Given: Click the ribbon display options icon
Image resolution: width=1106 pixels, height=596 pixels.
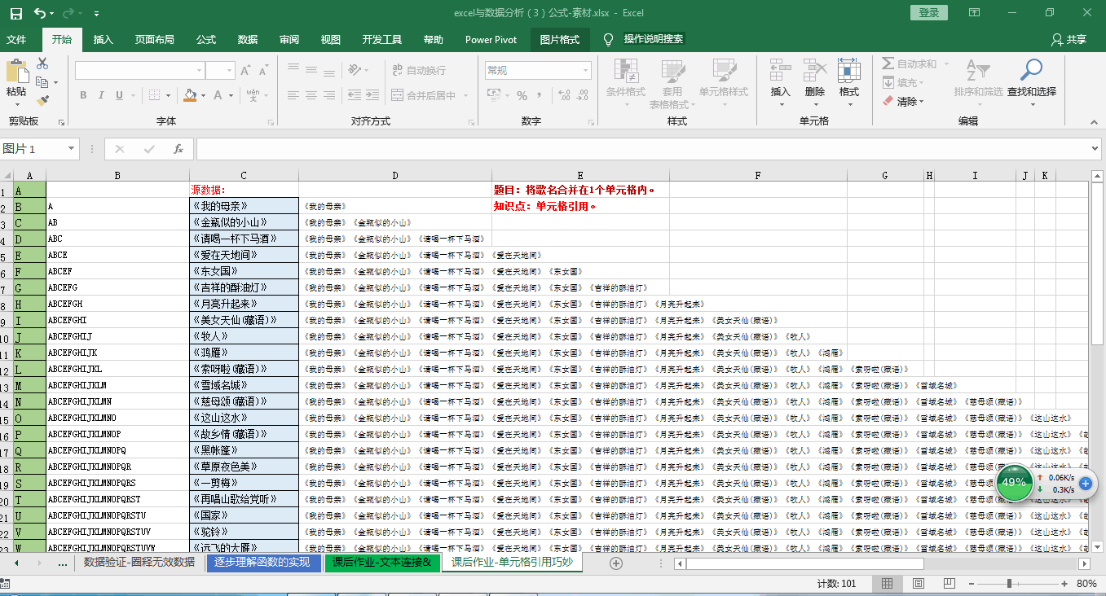Looking at the screenshot, I should click(x=975, y=13).
